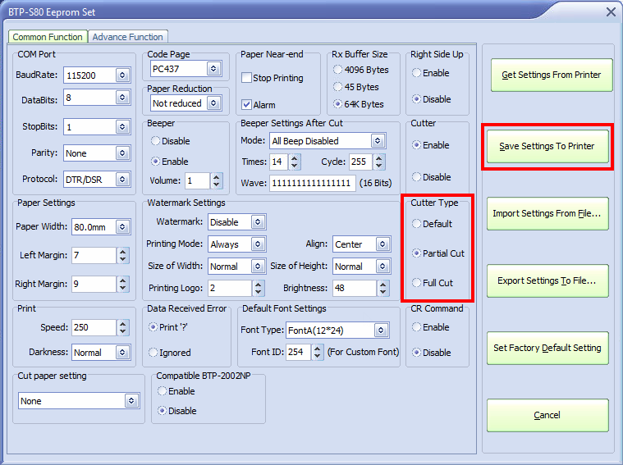
Task: Enable Compatible BTP-2002NP
Action: tap(162, 391)
